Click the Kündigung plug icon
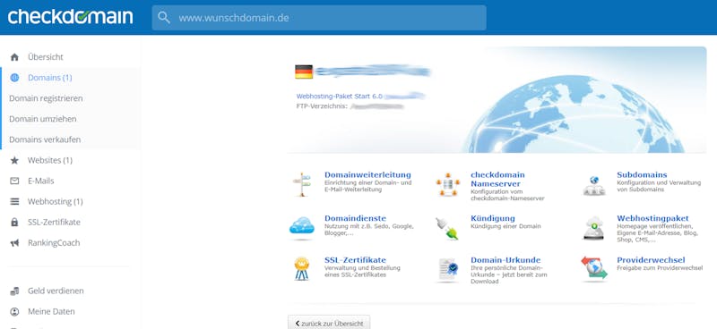 [447, 228]
